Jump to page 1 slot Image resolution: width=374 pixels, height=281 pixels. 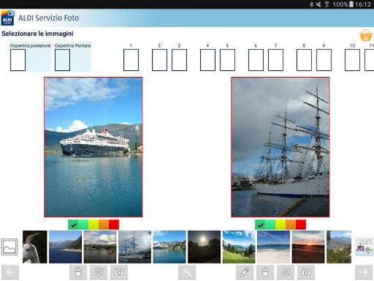(x=131, y=60)
